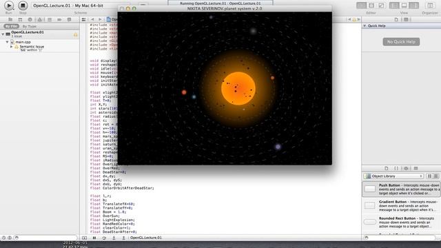The image size is (441, 248).
Task: Pause program execution in debug bar
Action: [94, 238]
